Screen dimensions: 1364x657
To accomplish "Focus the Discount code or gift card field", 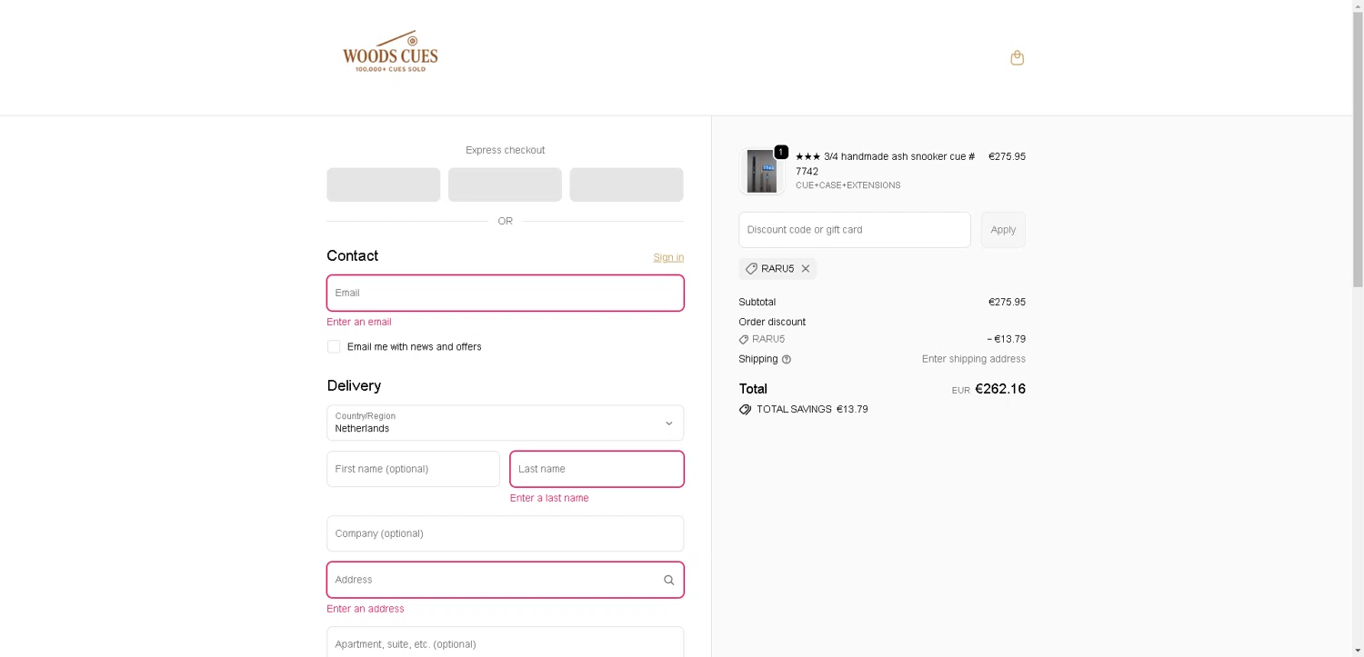I will (855, 230).
